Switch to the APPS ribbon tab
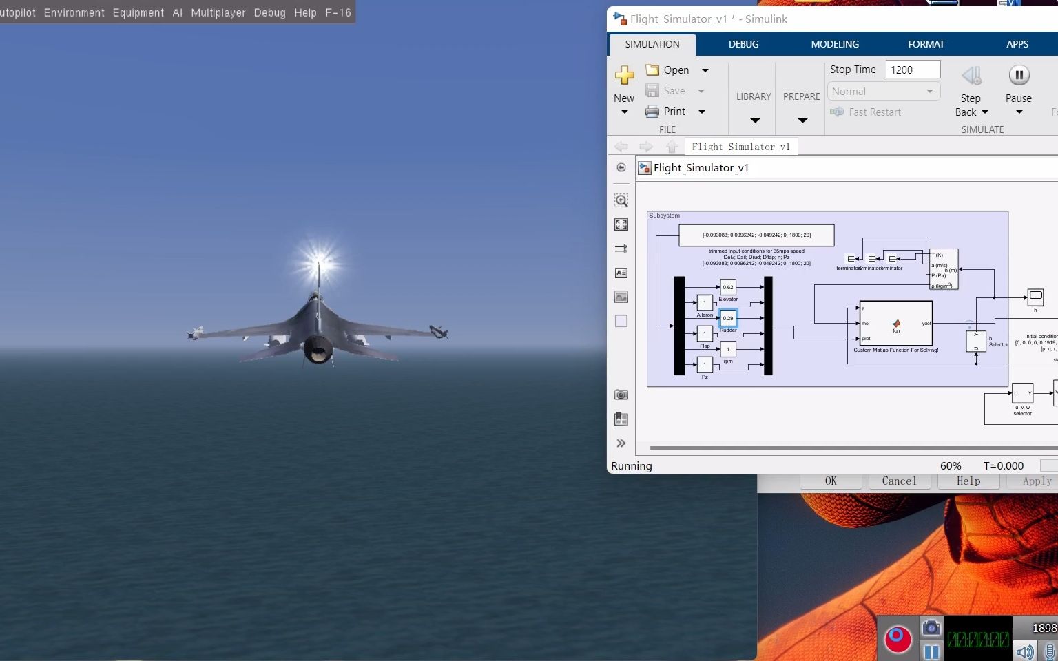This screenshot has width=1058, height=661. pos(1017,44)
